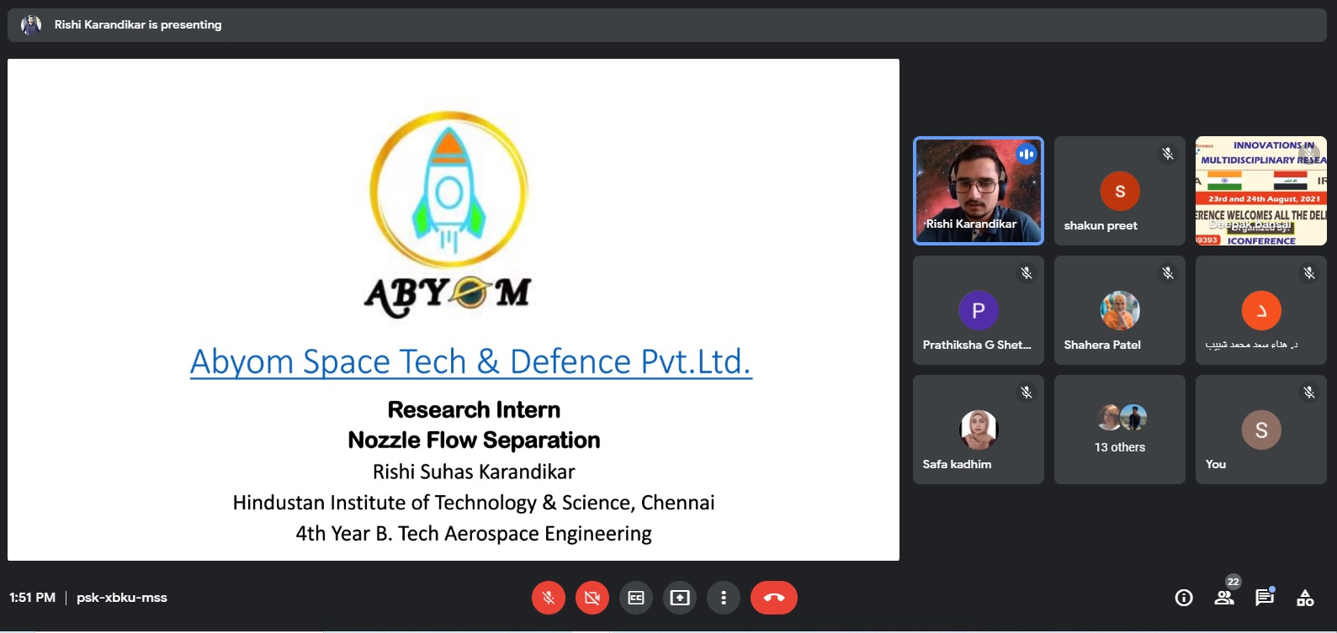
Task: Click muted mic icon on Shahera Patel tile
Action: tap(1168, 273)
